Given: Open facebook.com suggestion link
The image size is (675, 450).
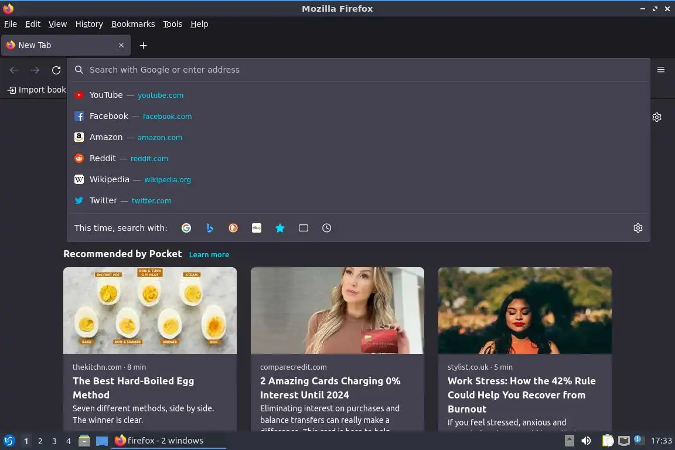Looking at the screenshot, I should [168, 116].
